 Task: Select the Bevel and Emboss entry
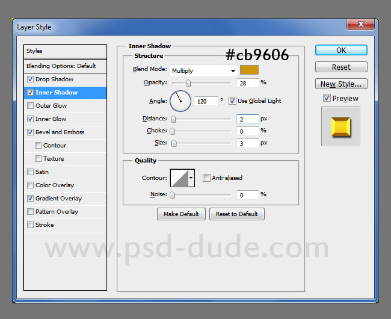tap(65, 132)
